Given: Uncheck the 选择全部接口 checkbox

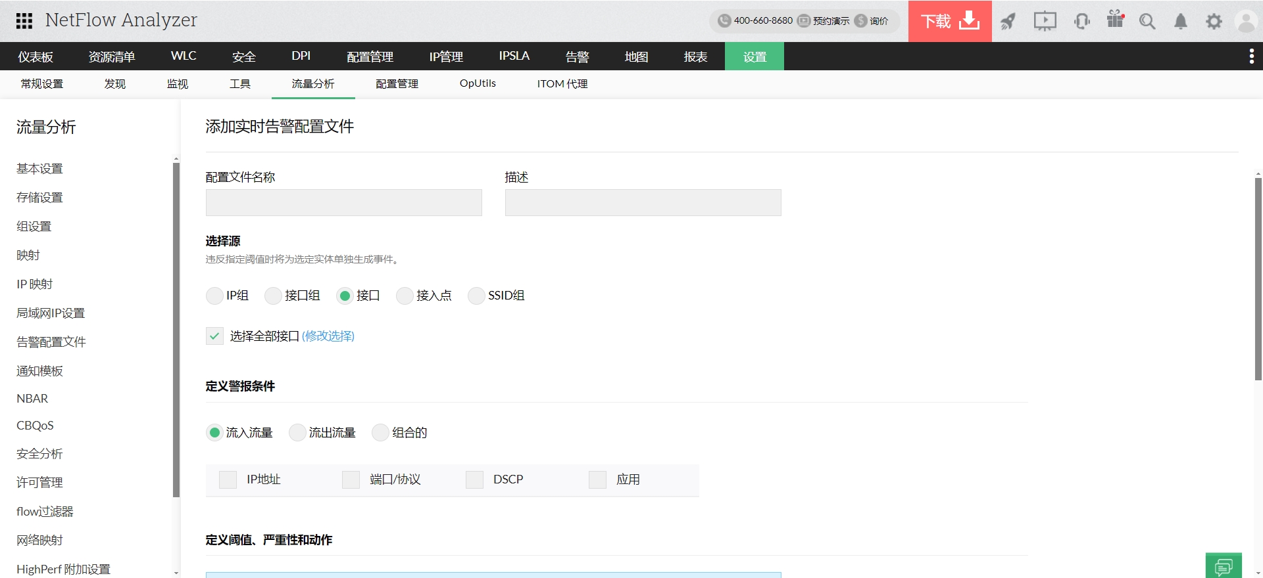Looking at the screenshot, I should point(214,336).
